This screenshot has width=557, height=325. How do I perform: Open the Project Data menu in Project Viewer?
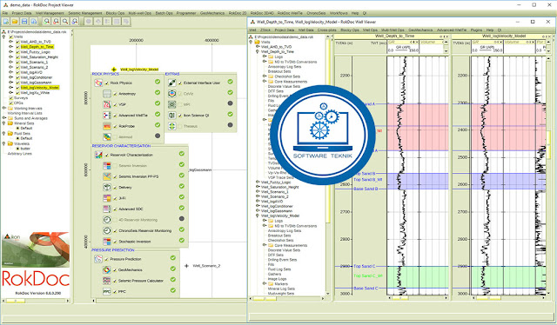point(22,13)
